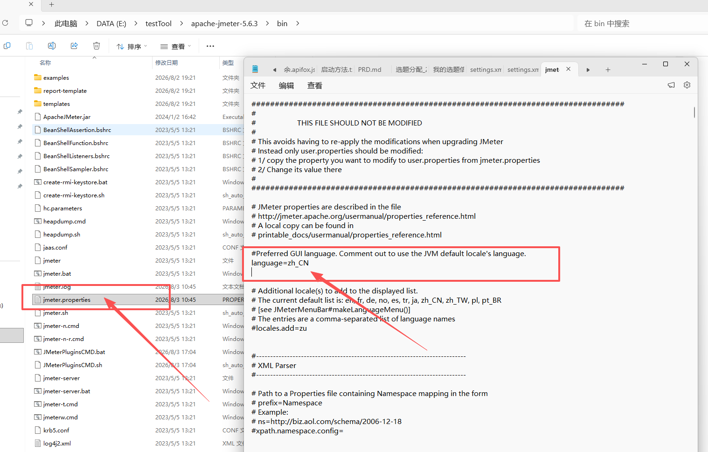This screenshot has height=452, width=708.
Task: Select the krb5.conf file
Action: click(x=56, y=430)
